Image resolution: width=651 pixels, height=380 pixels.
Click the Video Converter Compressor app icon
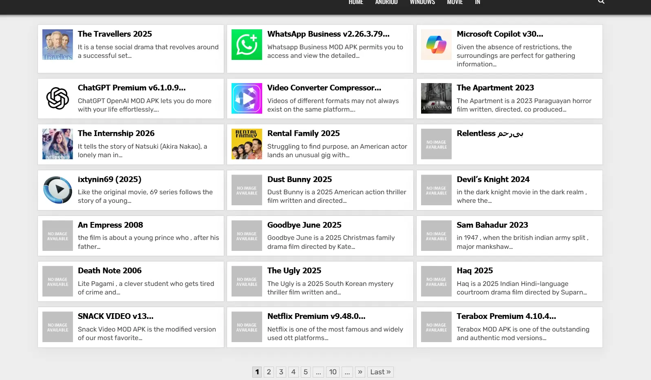tap(247, 98)
